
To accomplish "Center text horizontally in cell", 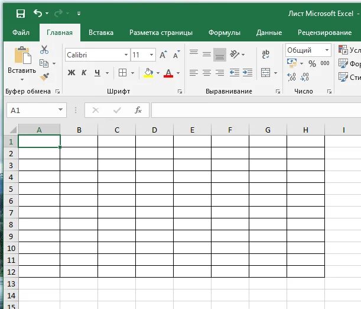I will coord(207,73).
